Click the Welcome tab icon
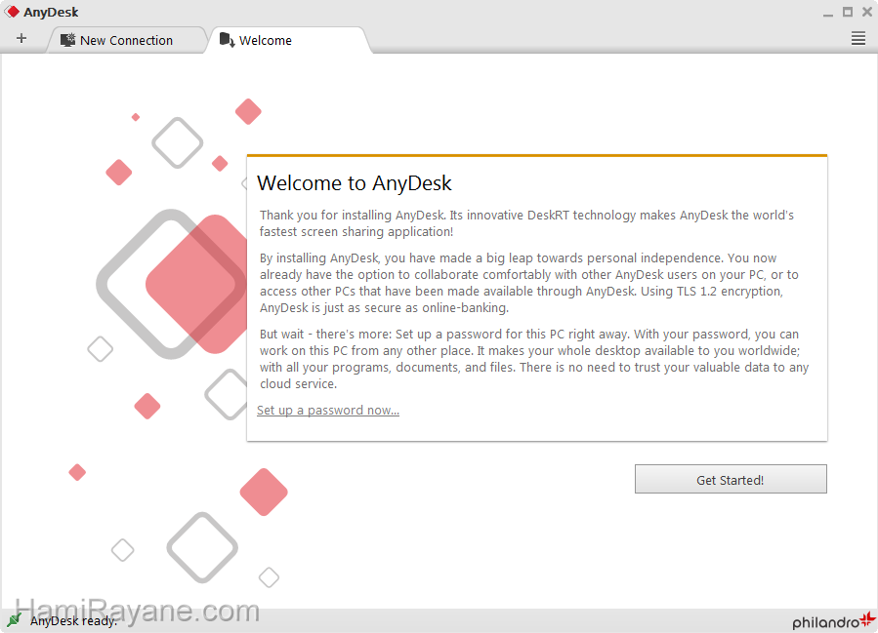The width and height of the screenshot is (878, 633). (x=227, y=40)
